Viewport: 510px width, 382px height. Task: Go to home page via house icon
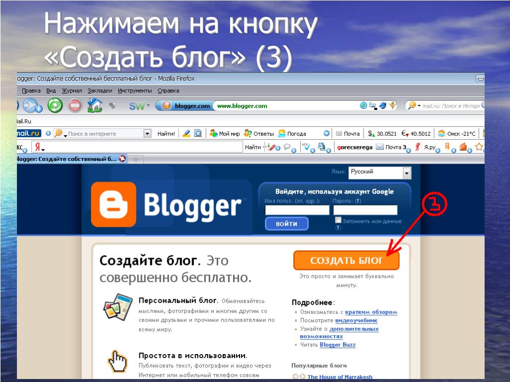(x=95, y=105)
